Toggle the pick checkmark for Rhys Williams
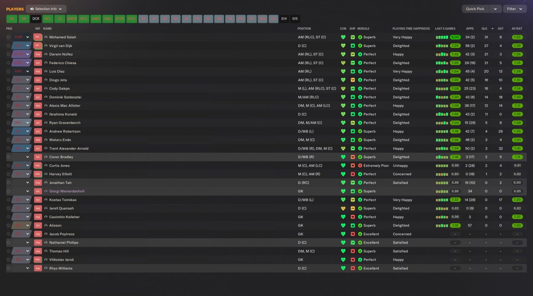Screen dimensions: 533x296 tap(8, 268)
